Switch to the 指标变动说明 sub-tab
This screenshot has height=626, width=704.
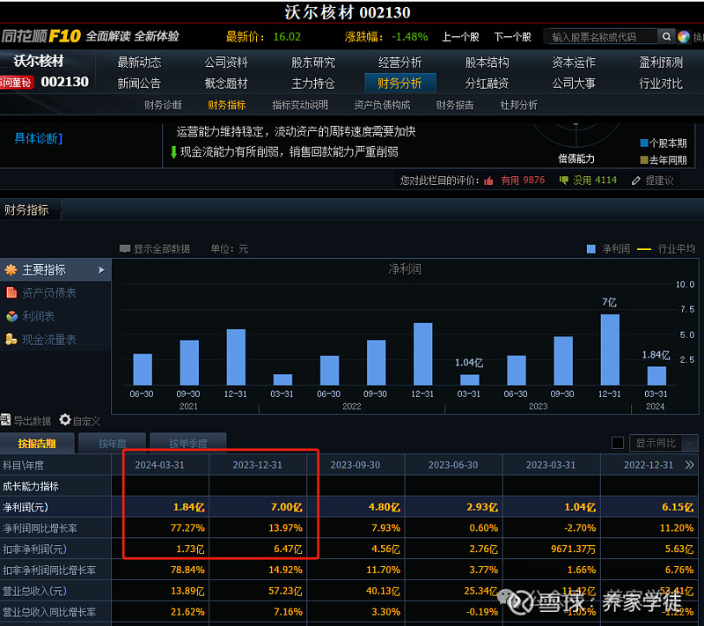pyautogui.click(x=300, y=105)
